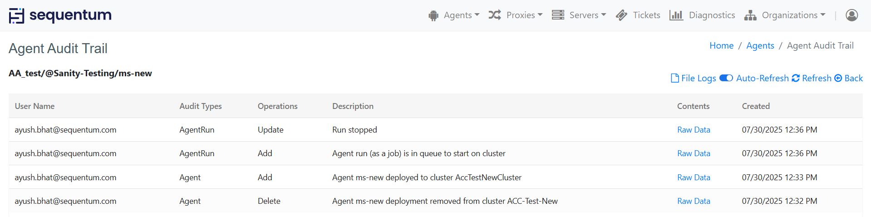
Task: Open the Servers menu
Action: [x=587, y=15]
